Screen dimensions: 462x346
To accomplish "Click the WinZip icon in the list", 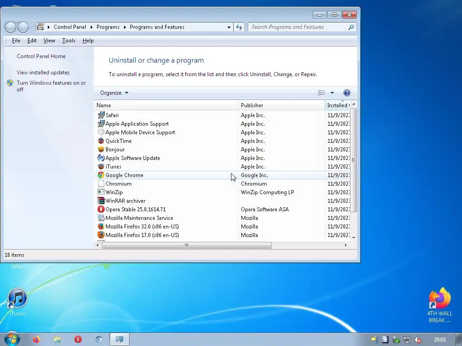I will click(x=101, y=192).
